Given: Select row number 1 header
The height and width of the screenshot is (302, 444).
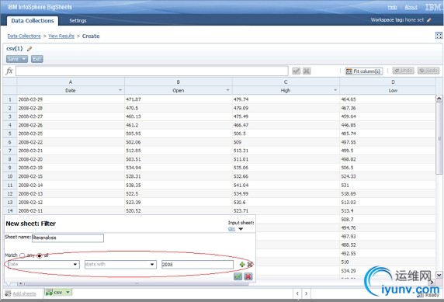Looking at the screenshot, I should tap(10, 99).
